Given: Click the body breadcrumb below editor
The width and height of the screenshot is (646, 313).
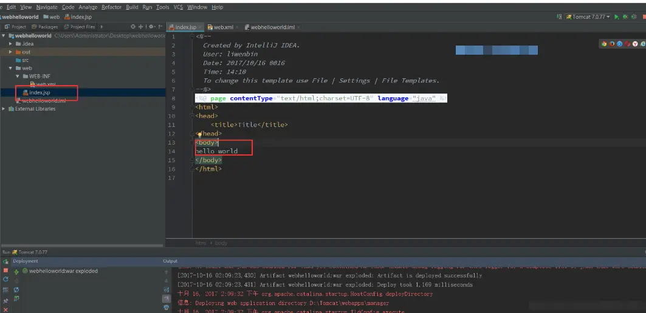Looking at the screenshot, I should coord(221,243).
